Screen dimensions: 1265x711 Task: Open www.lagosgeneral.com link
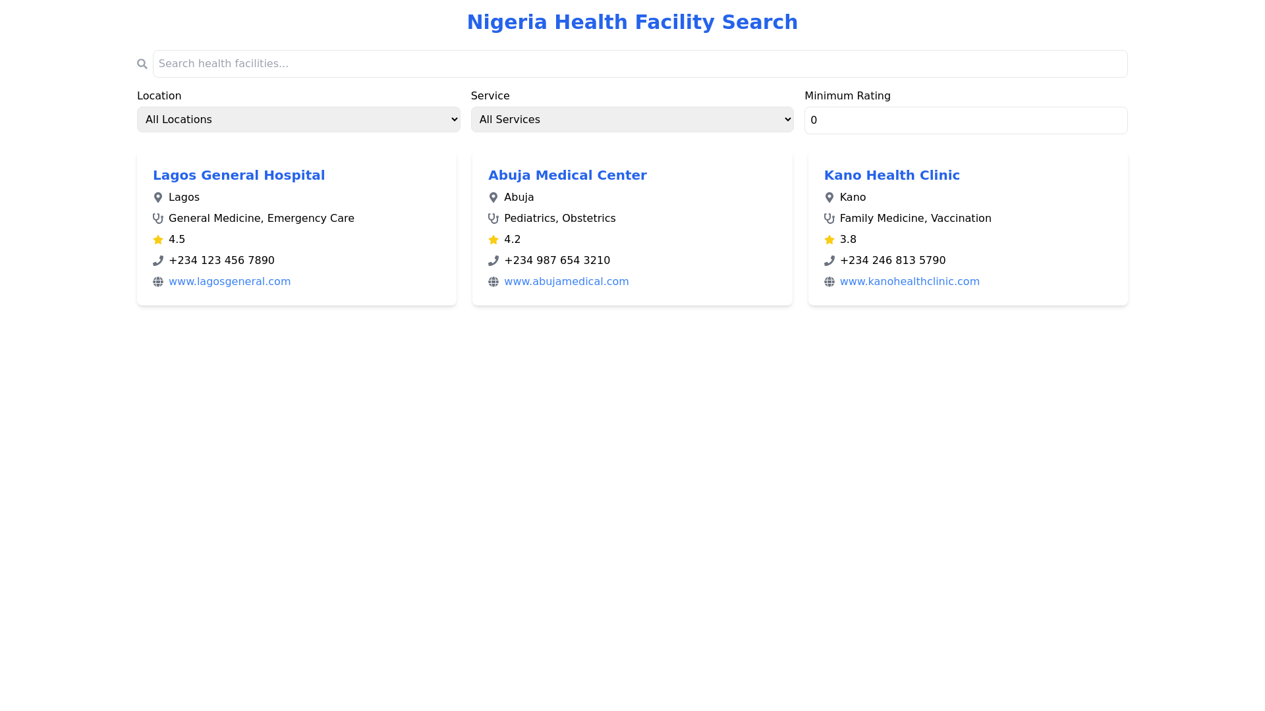pos(229,282)
